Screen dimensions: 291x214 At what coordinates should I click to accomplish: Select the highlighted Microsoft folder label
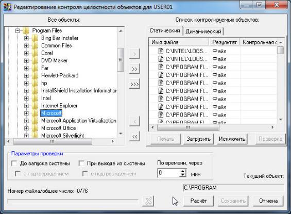coord(51,113)
